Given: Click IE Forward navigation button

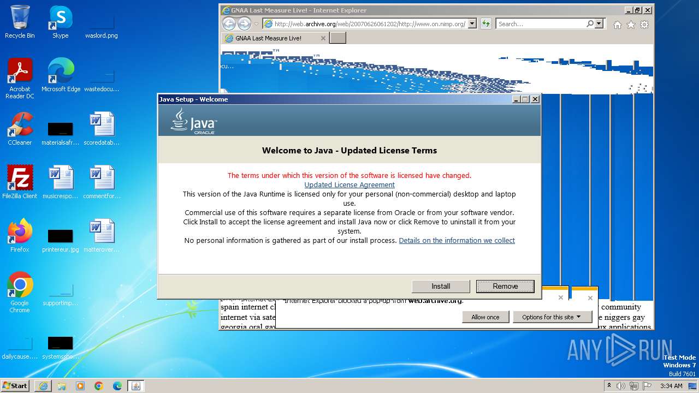Looking at the screenshot, I should tap(244, 23).
